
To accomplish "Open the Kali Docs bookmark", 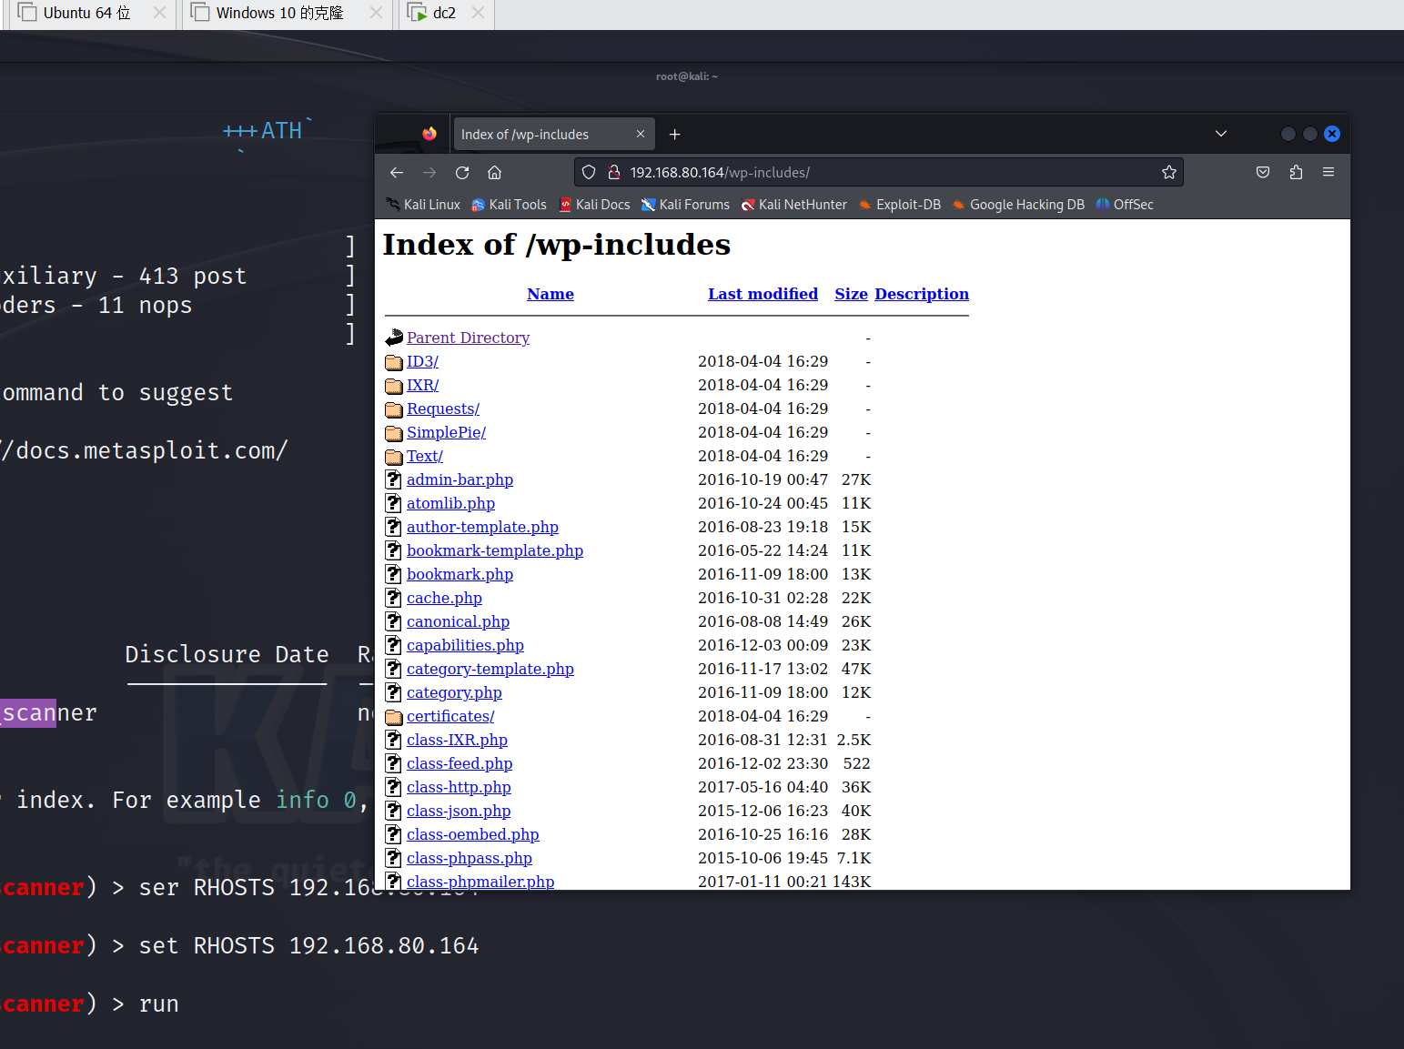I will pos(594,205).
